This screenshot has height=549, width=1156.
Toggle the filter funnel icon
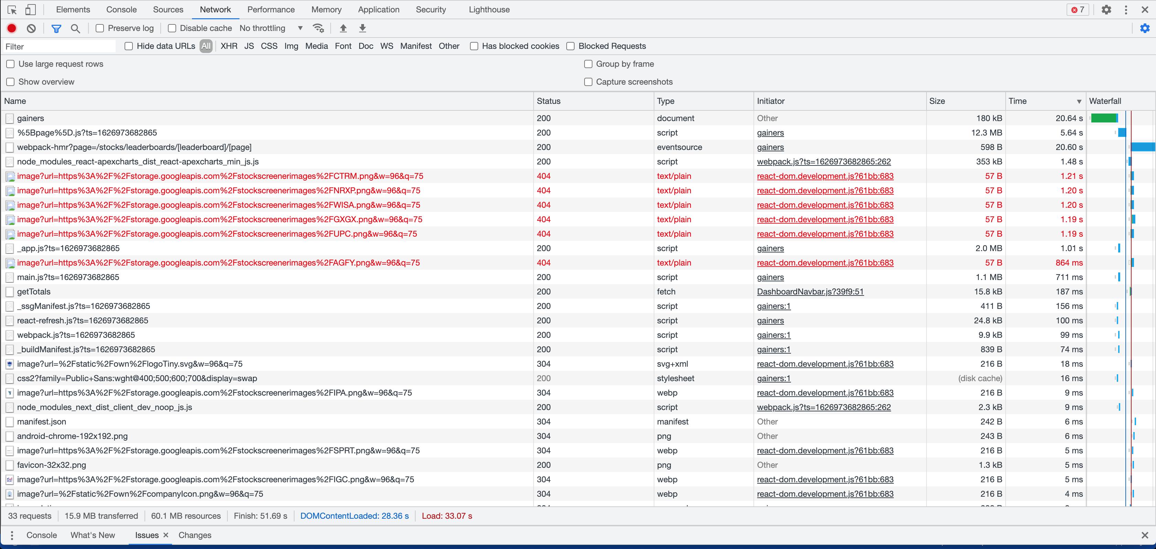[x=56, y=28]
